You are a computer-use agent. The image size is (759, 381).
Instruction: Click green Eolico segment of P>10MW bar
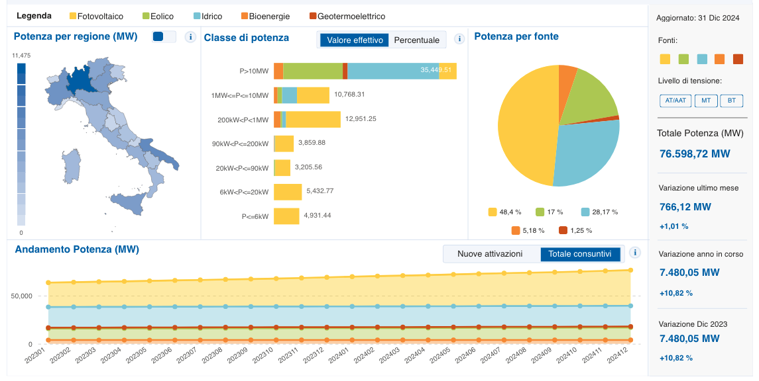(x=313, y=71)
